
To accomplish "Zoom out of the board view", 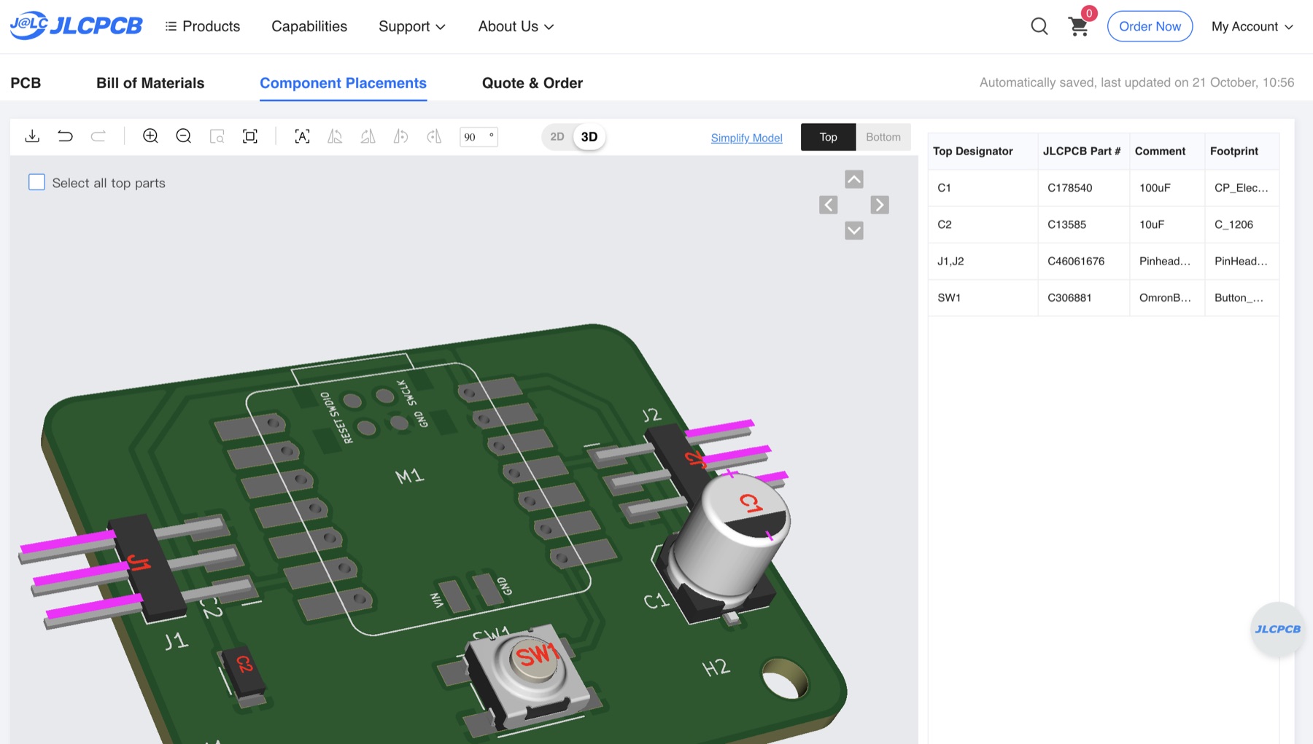I will tap(184, 136).
